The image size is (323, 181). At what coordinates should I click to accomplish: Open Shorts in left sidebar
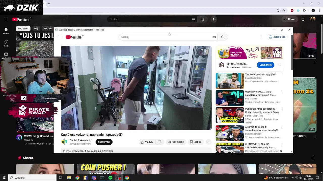[6, 43]
